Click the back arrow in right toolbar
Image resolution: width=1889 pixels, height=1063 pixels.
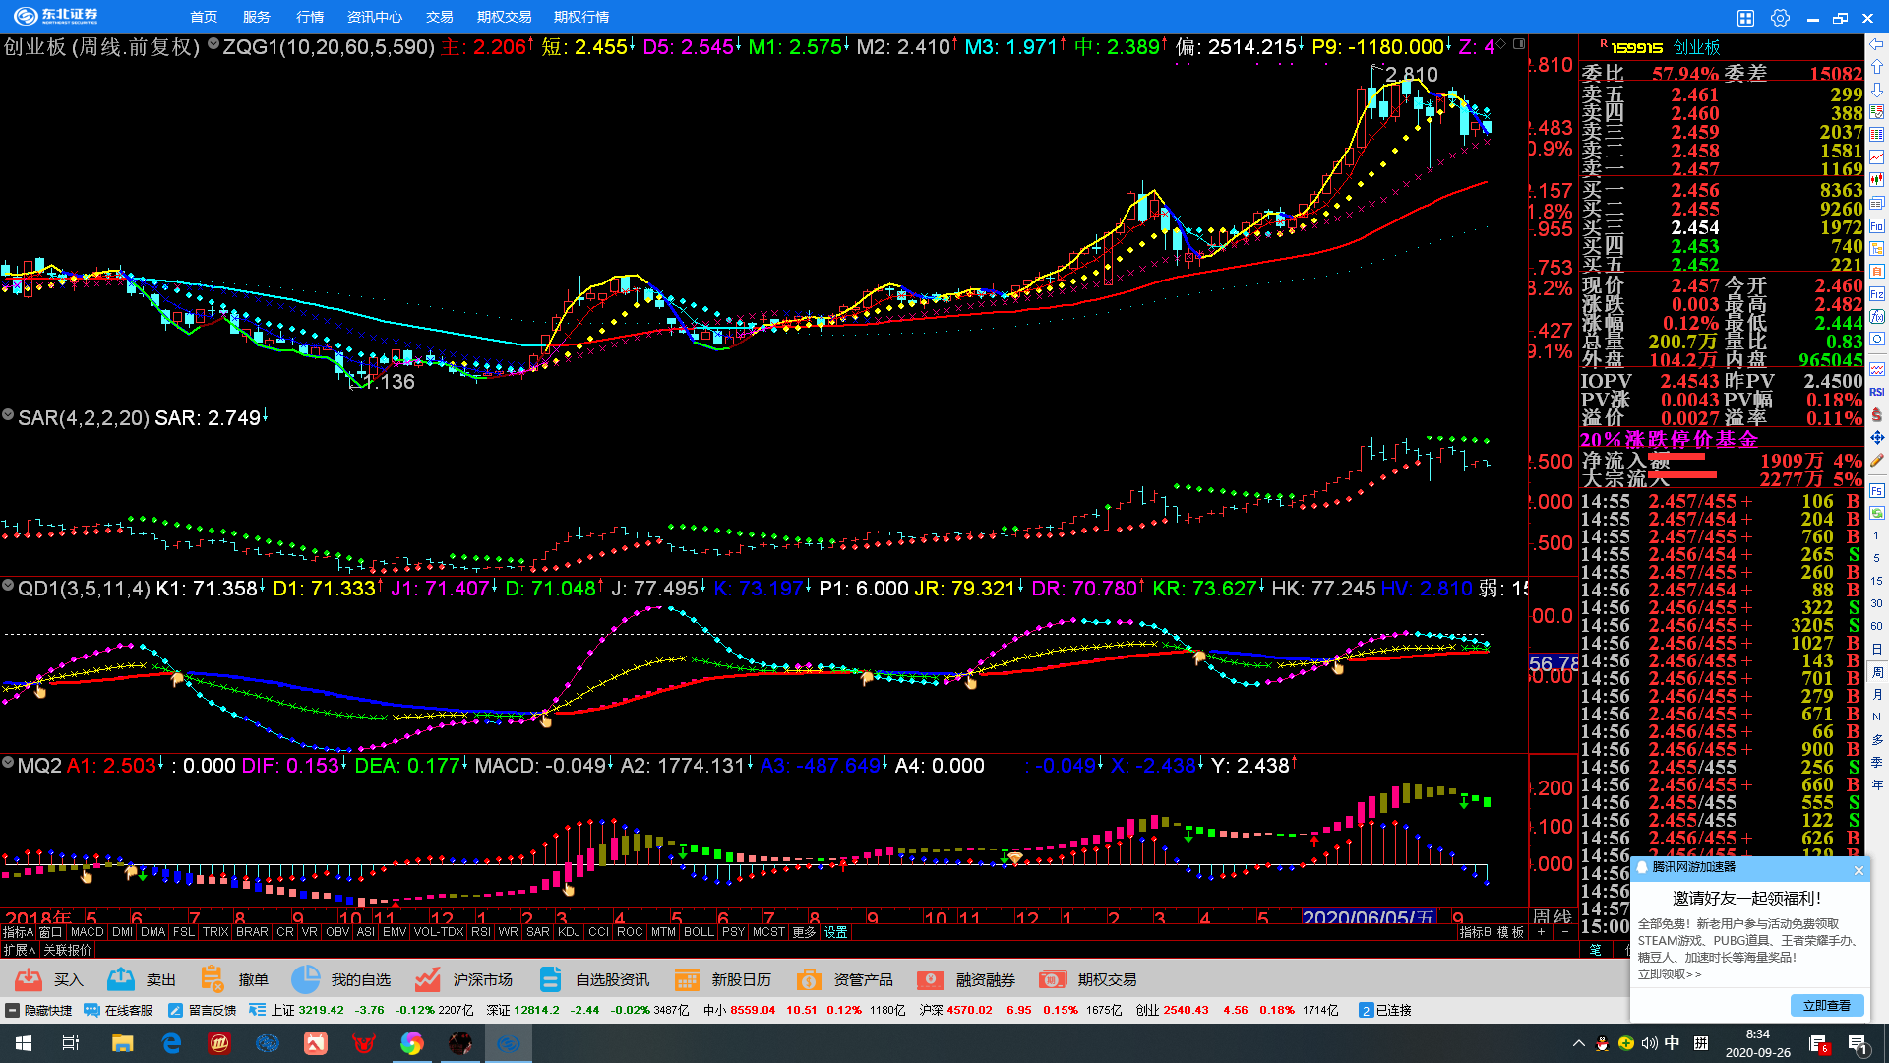pos(1877,45)
